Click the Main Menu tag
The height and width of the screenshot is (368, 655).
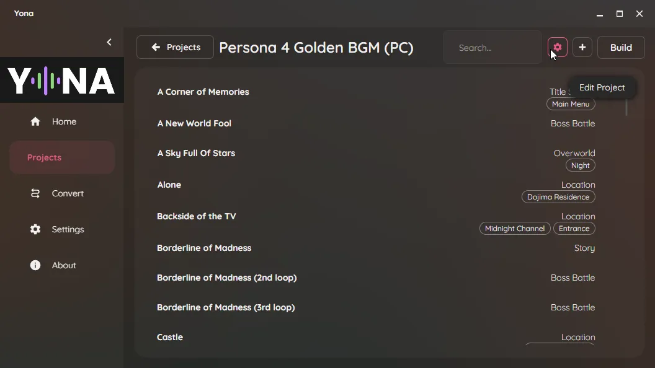tap(571, 104)
